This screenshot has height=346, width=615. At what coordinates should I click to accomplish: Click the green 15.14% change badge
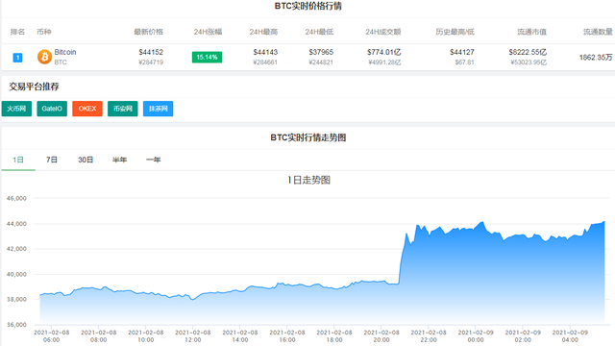208,58
